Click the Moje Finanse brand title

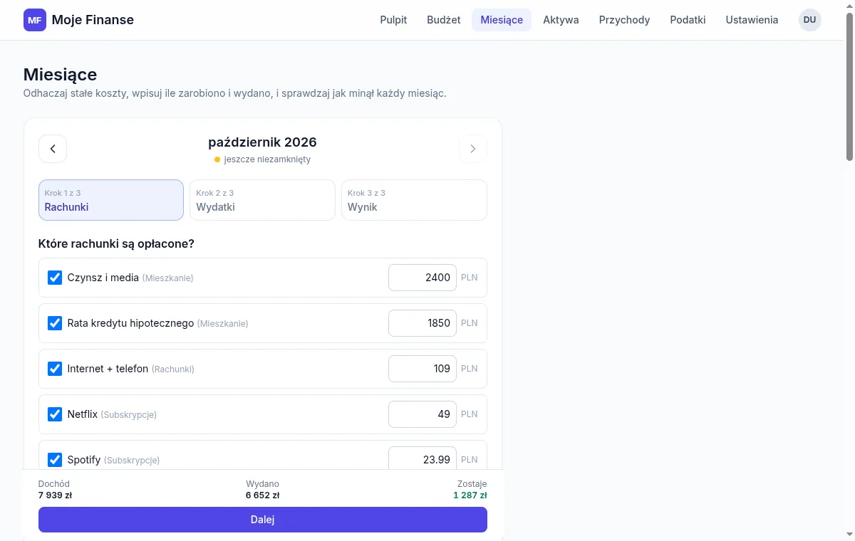click(93, 20)
